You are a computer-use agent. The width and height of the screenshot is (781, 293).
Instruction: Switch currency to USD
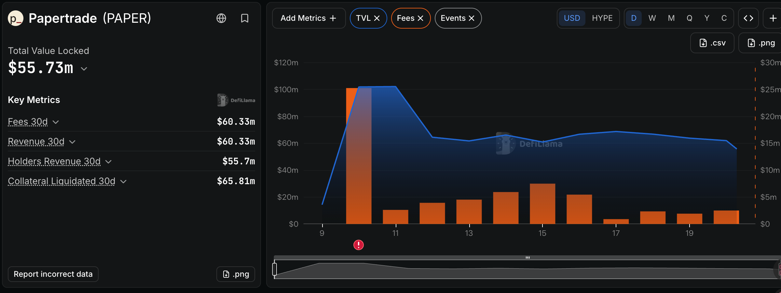[572, 18]
